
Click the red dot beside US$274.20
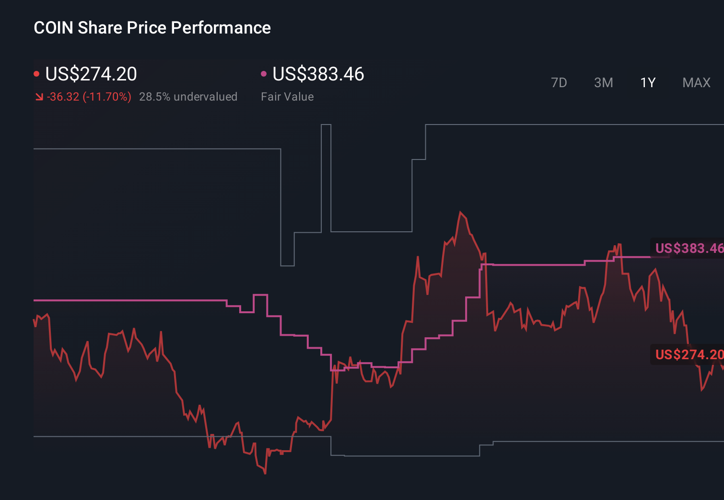pyautogui.click(x=36, y=74)
